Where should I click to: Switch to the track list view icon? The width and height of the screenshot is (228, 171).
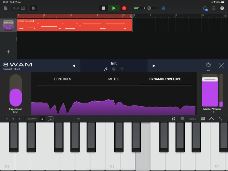coord(23,8)
